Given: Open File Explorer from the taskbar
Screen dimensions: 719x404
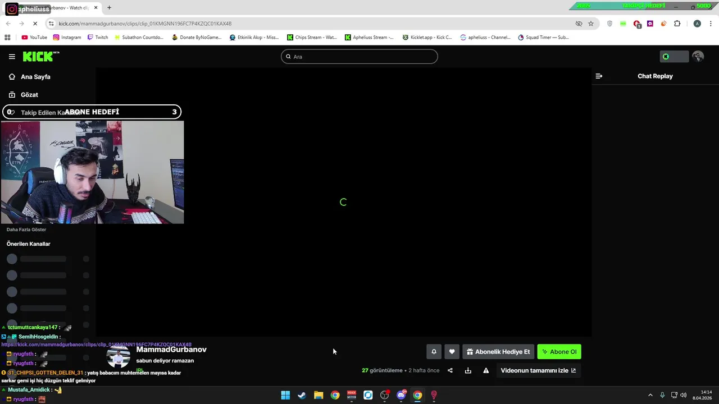Looking at the screenshot, I should 318,395.
